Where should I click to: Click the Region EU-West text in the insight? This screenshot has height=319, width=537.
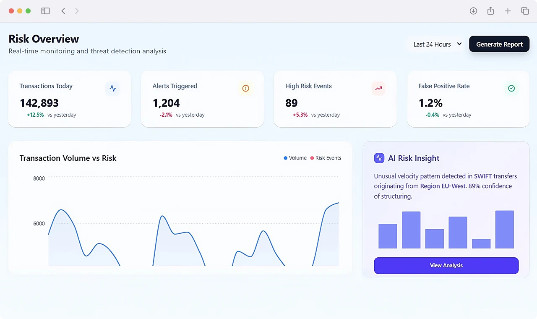click(443, 186)
